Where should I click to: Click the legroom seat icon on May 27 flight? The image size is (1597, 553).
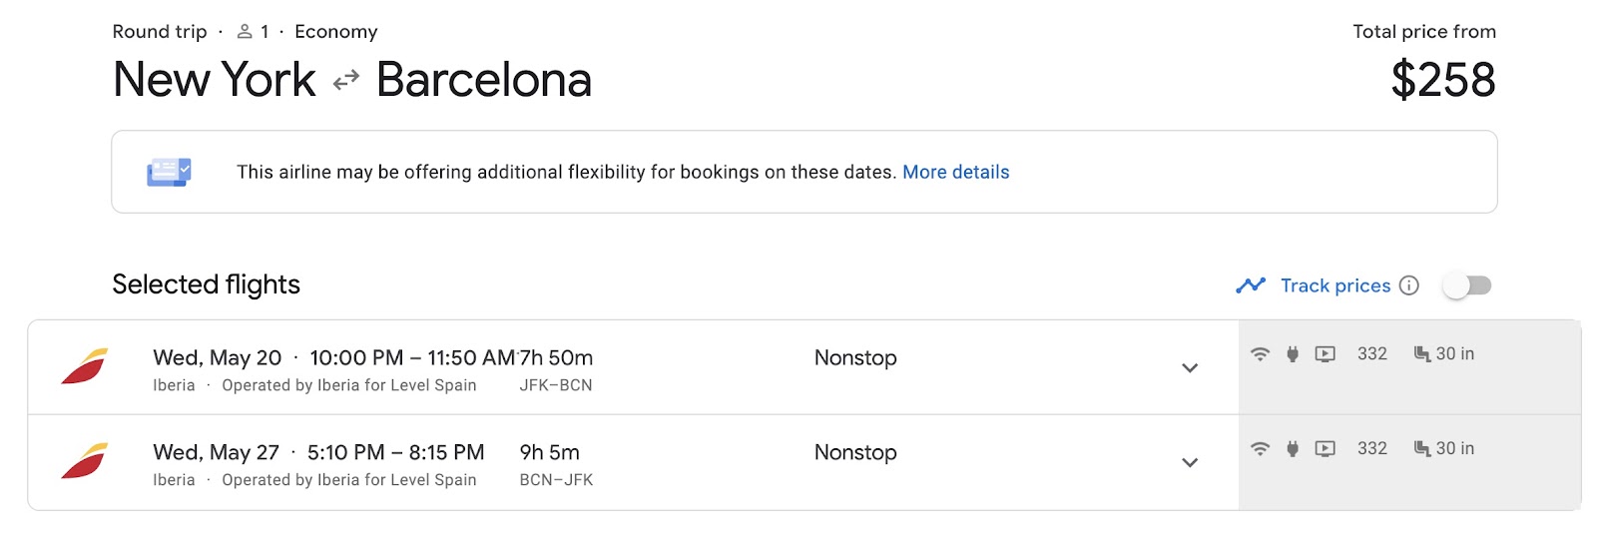click(x=1422, y=449)
